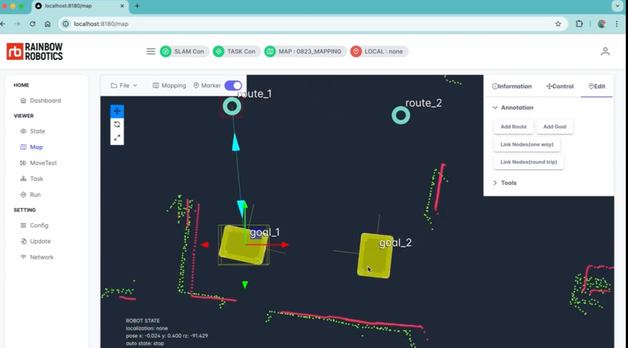This screenshot has width=628, height=348.
Task: Open the hamburger menu icon
Action: (151, 51)
